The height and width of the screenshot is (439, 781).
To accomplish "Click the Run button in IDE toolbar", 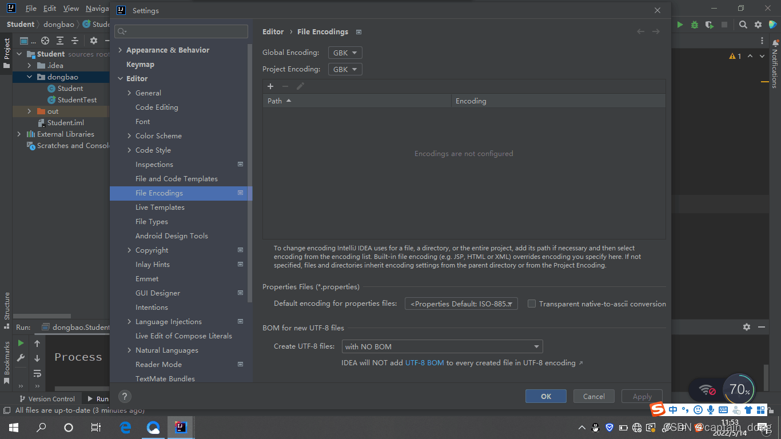I will (680, 25).
